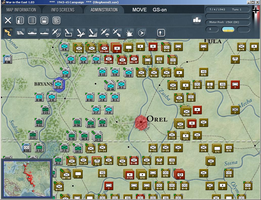Open the INFO SCREENS tab

(x=62, y=10)
